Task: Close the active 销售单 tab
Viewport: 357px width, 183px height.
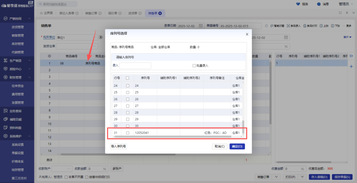Action: pos(160,13)
